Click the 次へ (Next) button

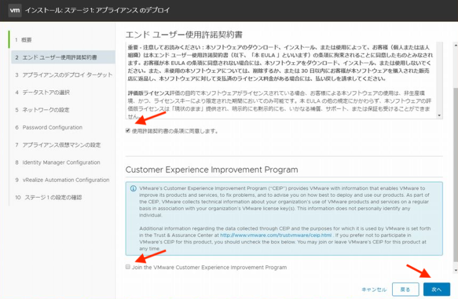pos(437,290)
